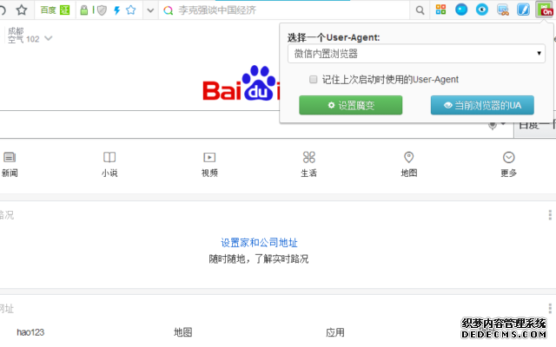The width and height of the screenshot is (556, 347).
Task: Click the Baidu certified site badge
Action: (x=55, y=10)
